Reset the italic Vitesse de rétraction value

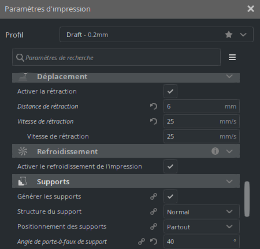click(x=154, y=121)
